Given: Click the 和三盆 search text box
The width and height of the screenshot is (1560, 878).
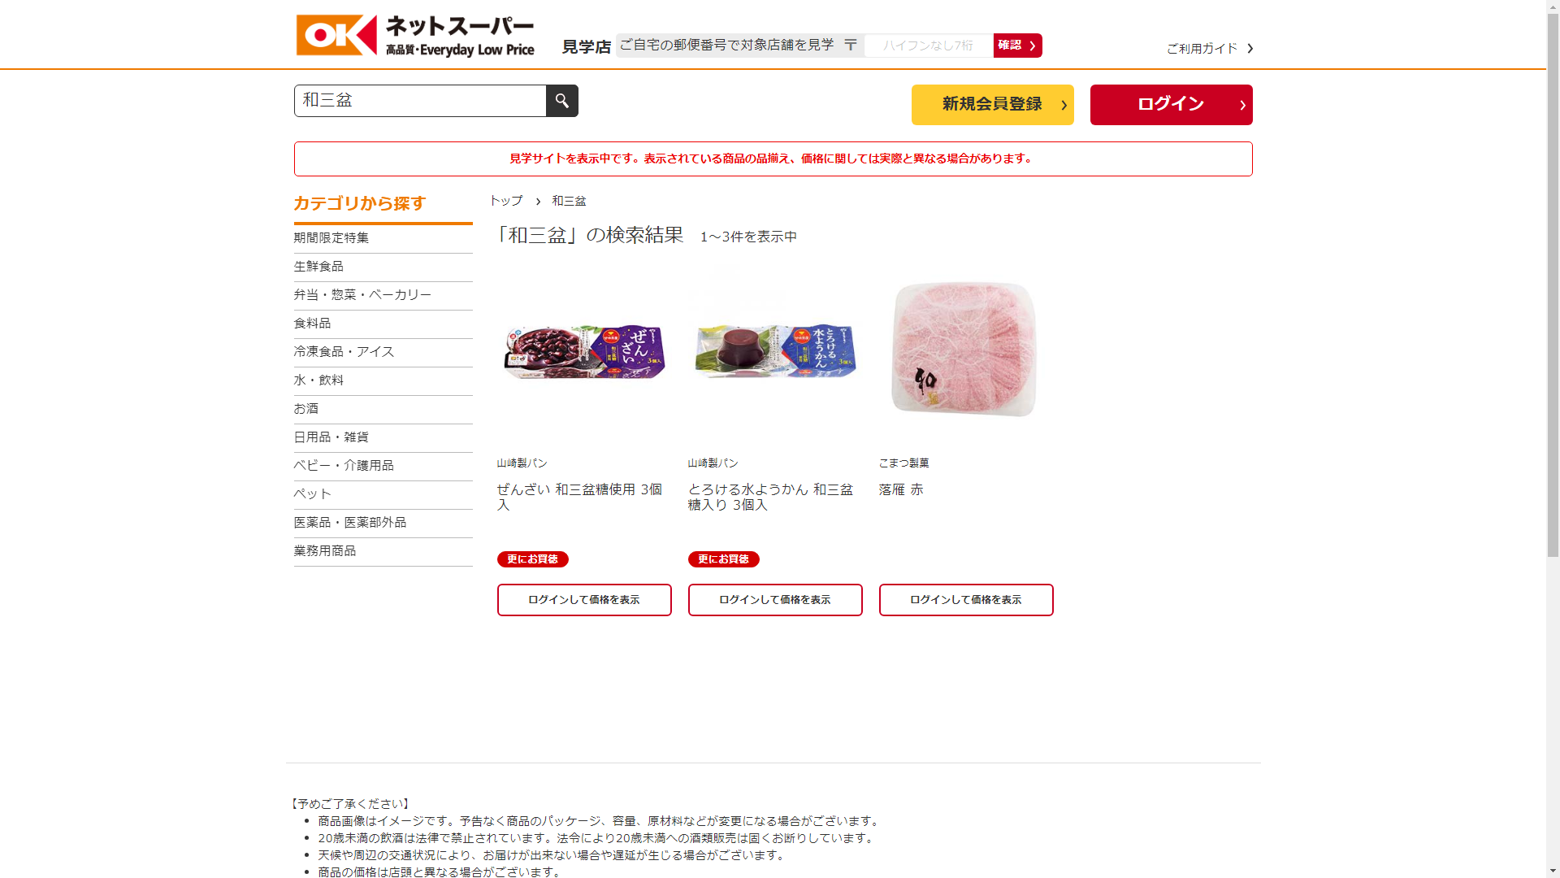Looking at the screenshot, I should (x=420, y=101).
